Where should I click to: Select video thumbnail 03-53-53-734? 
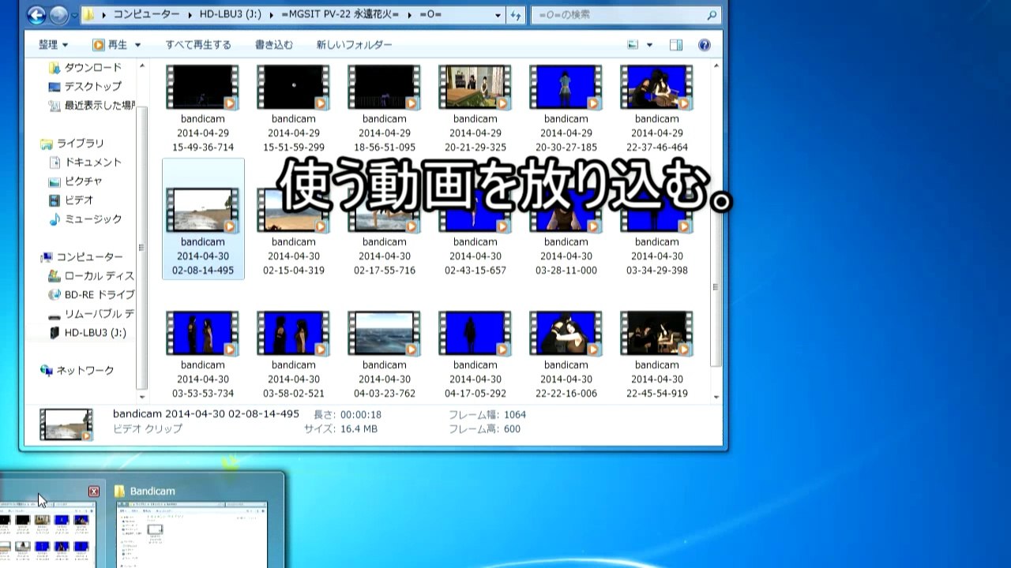click(202, 333)
